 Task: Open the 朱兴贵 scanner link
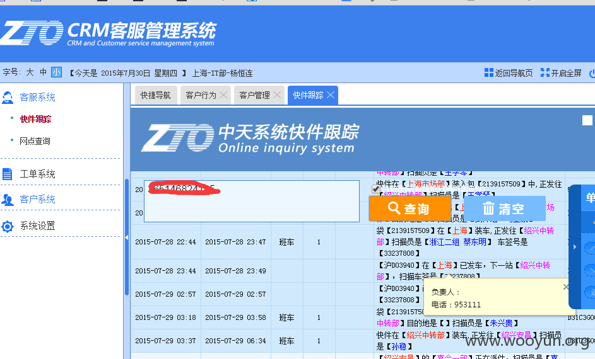(x=501, y=323)
